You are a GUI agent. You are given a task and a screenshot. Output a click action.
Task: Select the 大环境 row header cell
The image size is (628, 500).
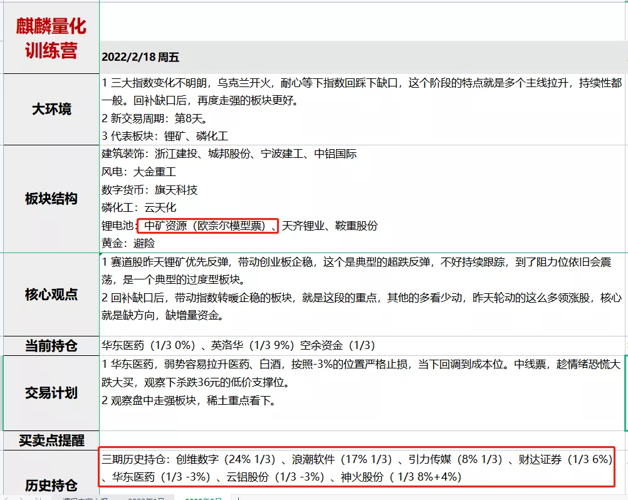tap(50, 109)
